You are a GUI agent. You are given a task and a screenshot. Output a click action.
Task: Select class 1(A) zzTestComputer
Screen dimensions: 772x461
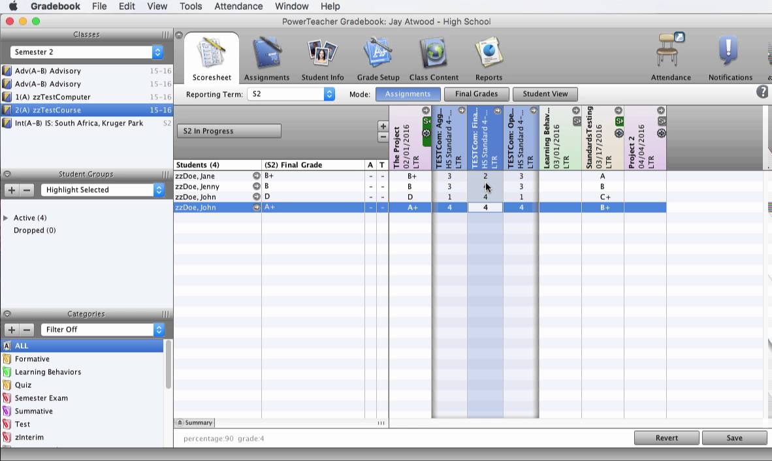87,97
